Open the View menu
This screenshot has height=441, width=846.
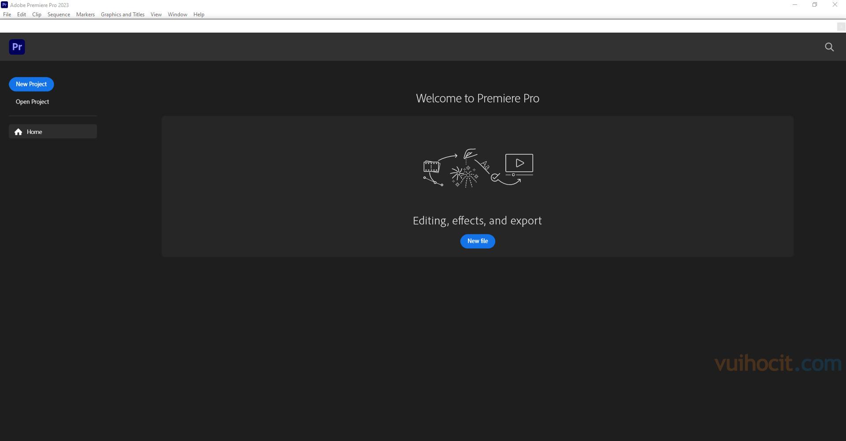point(156,15)
